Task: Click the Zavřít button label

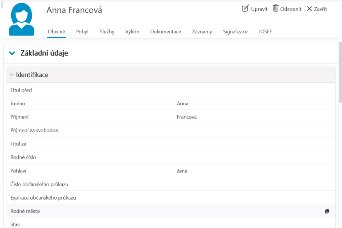Action: (321, 9)
